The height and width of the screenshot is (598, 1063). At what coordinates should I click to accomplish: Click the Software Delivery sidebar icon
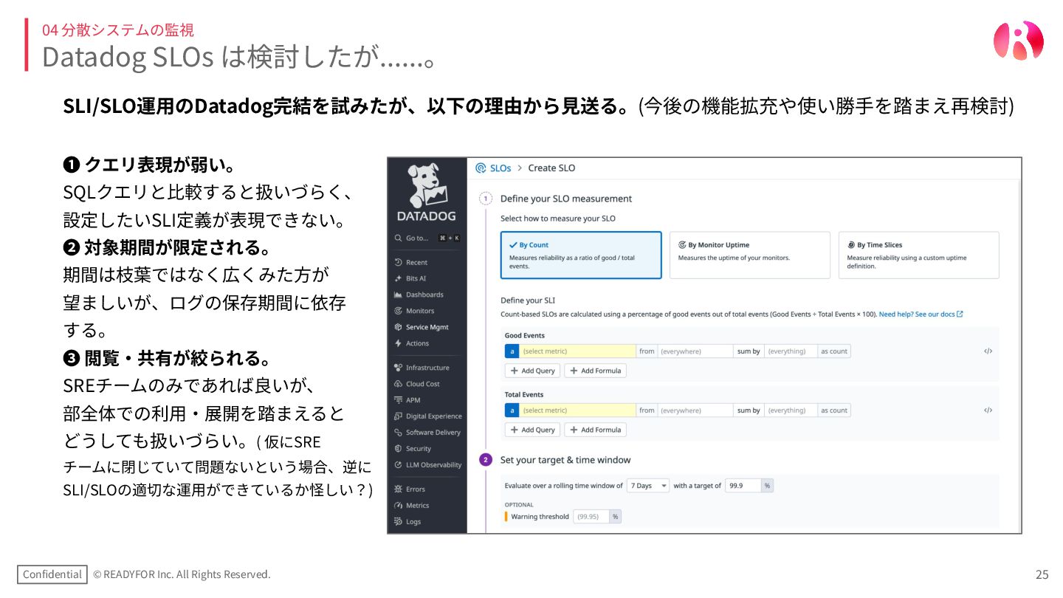399,433
